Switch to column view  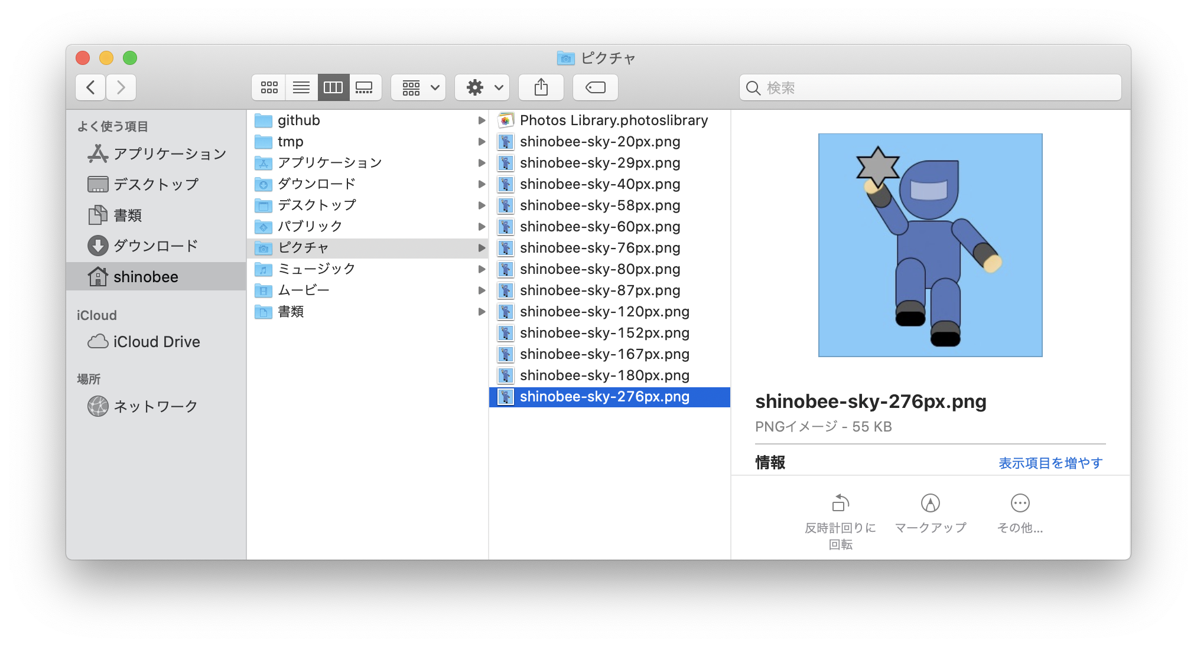pos(333,87)
